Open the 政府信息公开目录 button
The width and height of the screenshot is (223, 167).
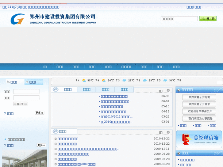pyautogui.click(x=199, y=104)
